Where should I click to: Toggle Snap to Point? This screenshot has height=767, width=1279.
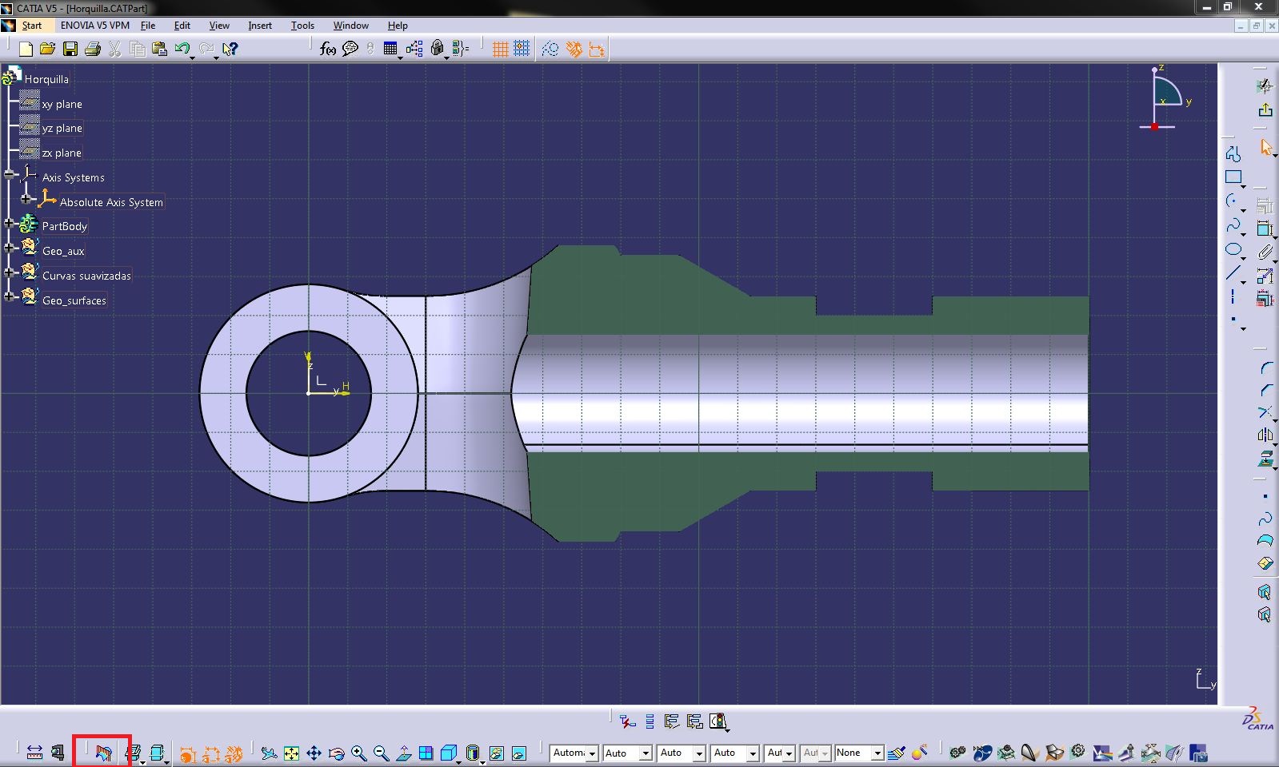pos(522,50)
